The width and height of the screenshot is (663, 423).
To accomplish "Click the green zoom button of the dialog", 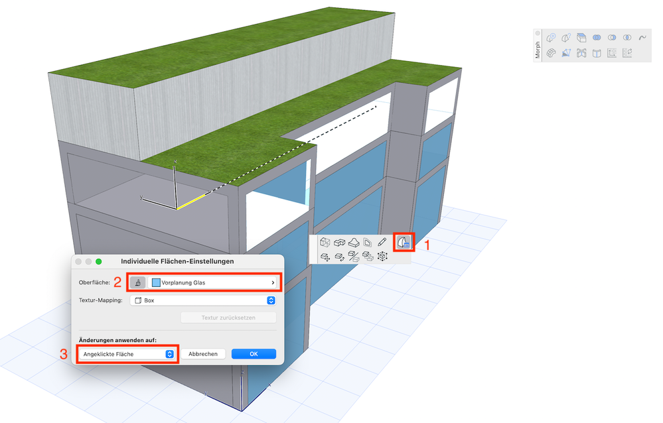I will tap(98, 262).
